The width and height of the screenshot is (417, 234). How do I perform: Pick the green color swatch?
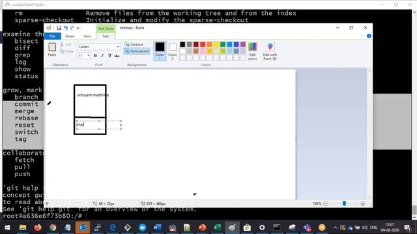(x=223, y=44)
